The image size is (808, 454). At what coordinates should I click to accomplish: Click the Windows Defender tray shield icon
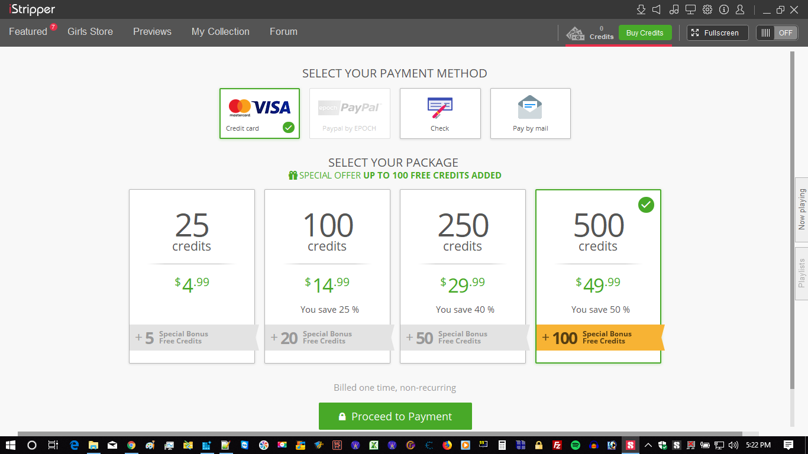pyautogui.click(x=662, y=445)
